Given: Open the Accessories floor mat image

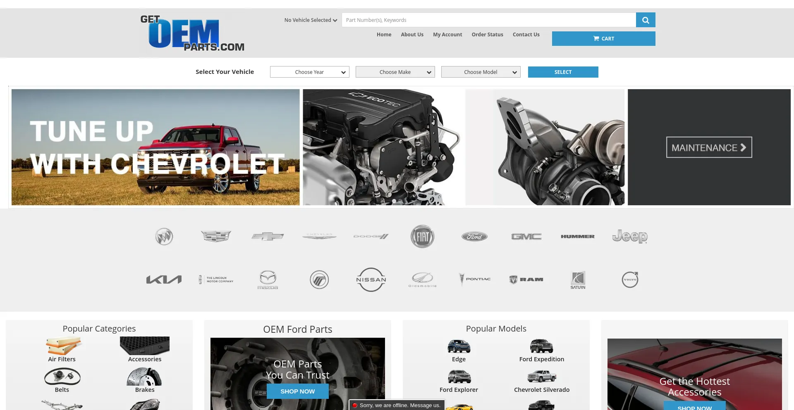Looking at the screenshot, I should point(145,346).
